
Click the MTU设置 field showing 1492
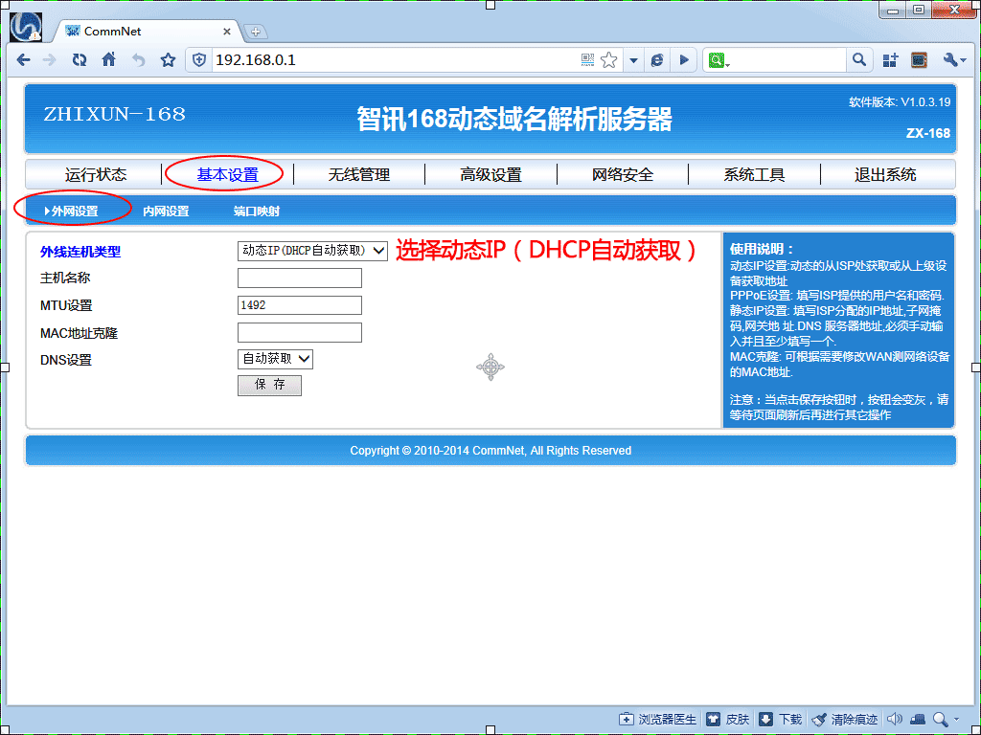(x=300, y=305)
